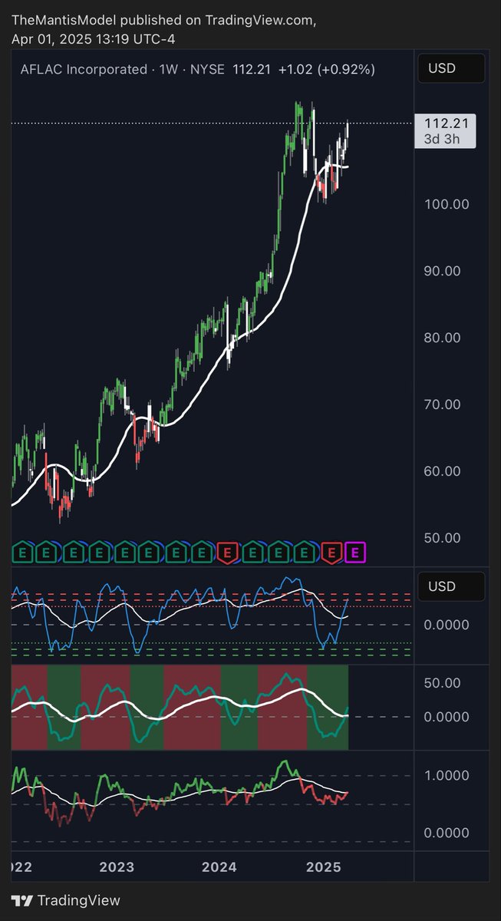The height and width of the screenshot is (921, 501).
Task: Click the +1.02 (+0.92%) change value
Action: click(326, 69)
